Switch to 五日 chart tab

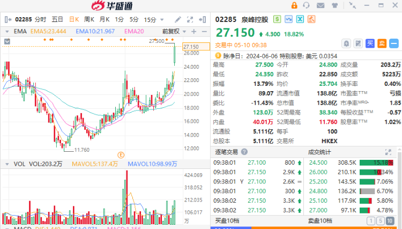57,19
